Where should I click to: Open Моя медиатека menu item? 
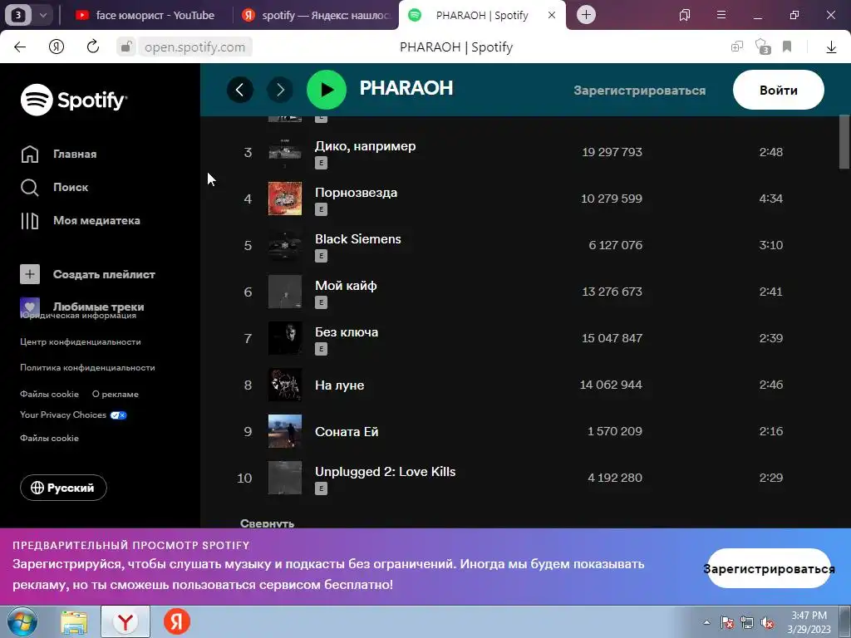[x=96, y=221]
